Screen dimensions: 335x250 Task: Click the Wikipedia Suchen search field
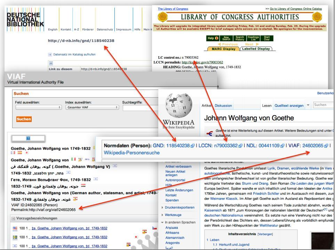[x=323, y=105]
